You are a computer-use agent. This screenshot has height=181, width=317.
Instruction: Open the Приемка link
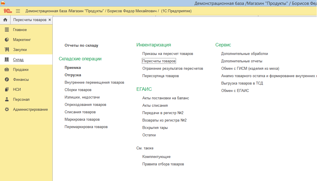coord(73,68)
